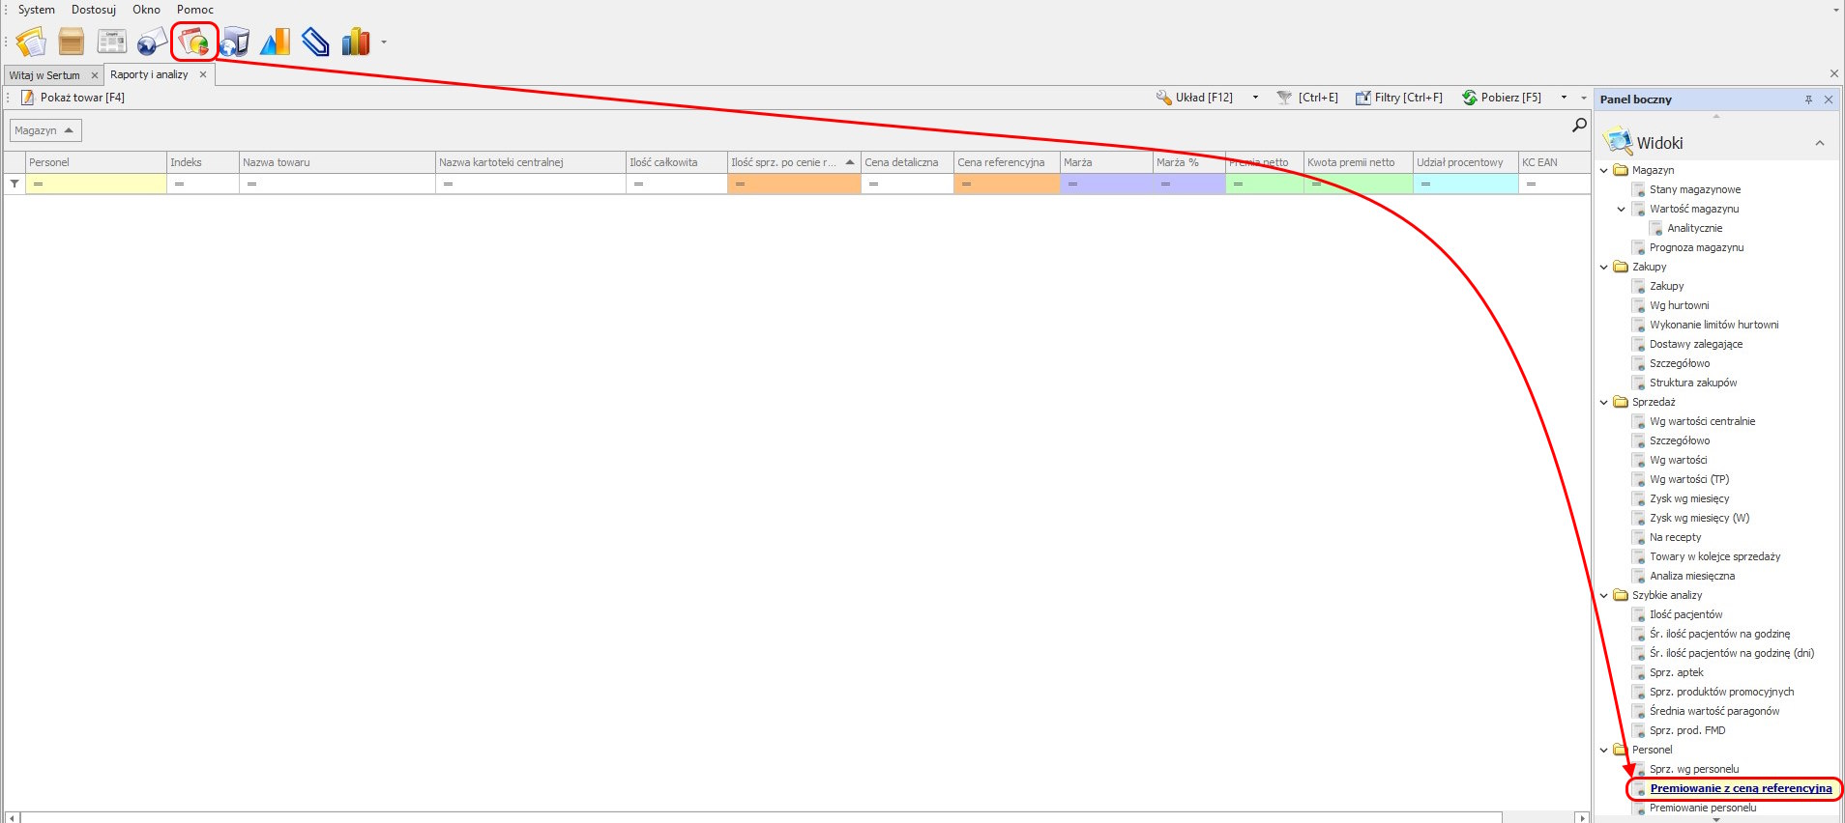Open the Reports and analyses pie chart icon
This screenshot has width=1845, height=823.
tap(194, 43)
